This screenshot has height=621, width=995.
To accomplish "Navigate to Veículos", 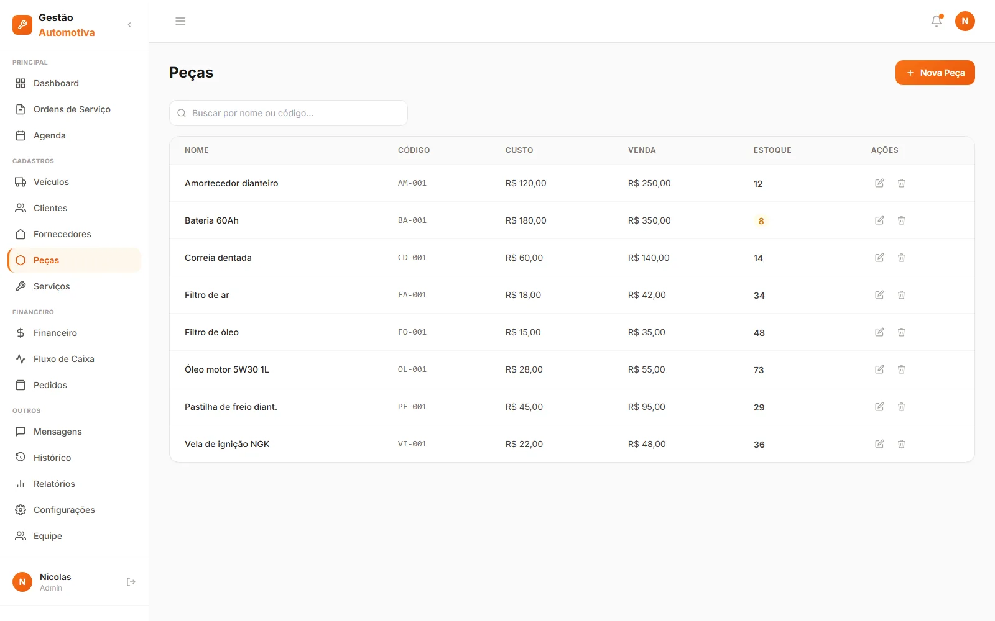I will click(75, 182).
